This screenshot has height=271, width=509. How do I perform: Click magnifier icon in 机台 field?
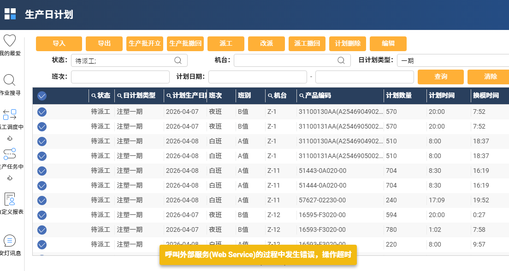[x=341, y=60]
